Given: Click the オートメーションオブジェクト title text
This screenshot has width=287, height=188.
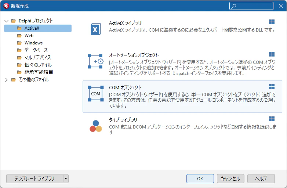Looking at the screenshot, I should click(134, 55).
